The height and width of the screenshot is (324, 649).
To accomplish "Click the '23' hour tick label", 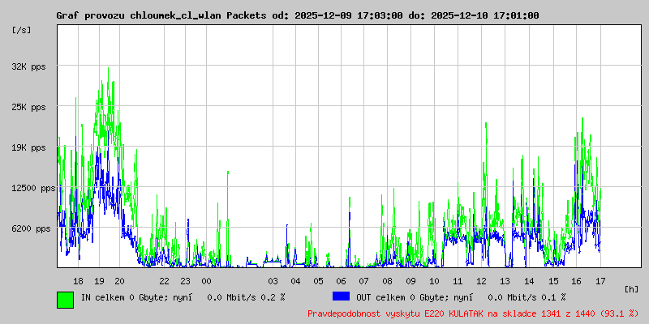I will point(186,281).
